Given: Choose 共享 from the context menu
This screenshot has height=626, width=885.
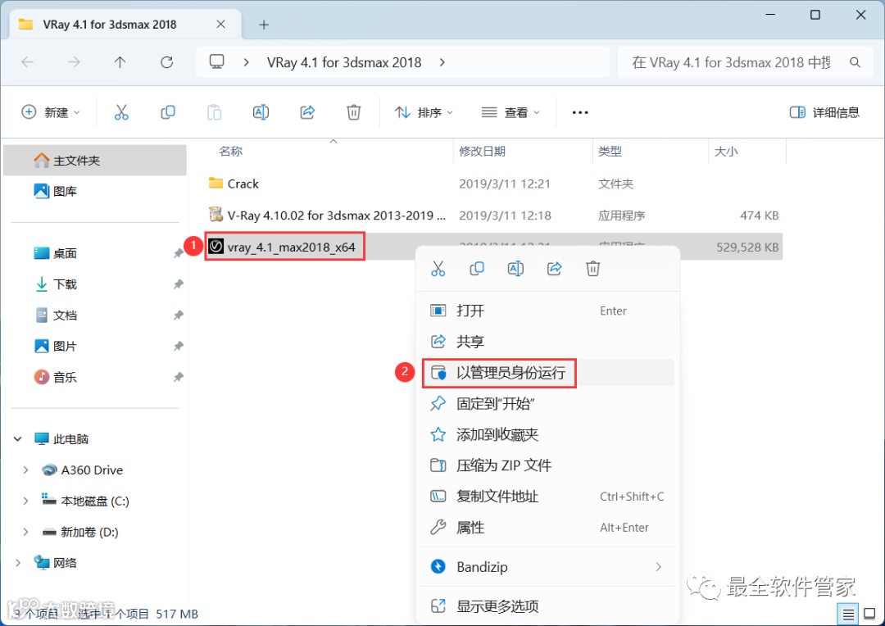Looking at the screenshot, I should click(547, 342).
